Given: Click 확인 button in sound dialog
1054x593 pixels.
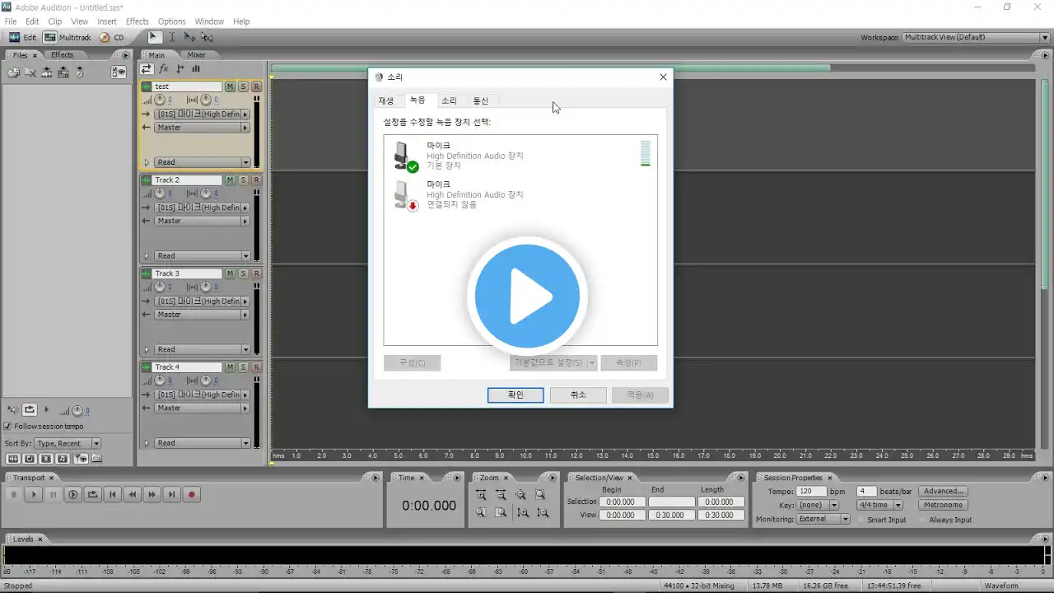Looking at the screenshot, I should click(x=515, y=395).
